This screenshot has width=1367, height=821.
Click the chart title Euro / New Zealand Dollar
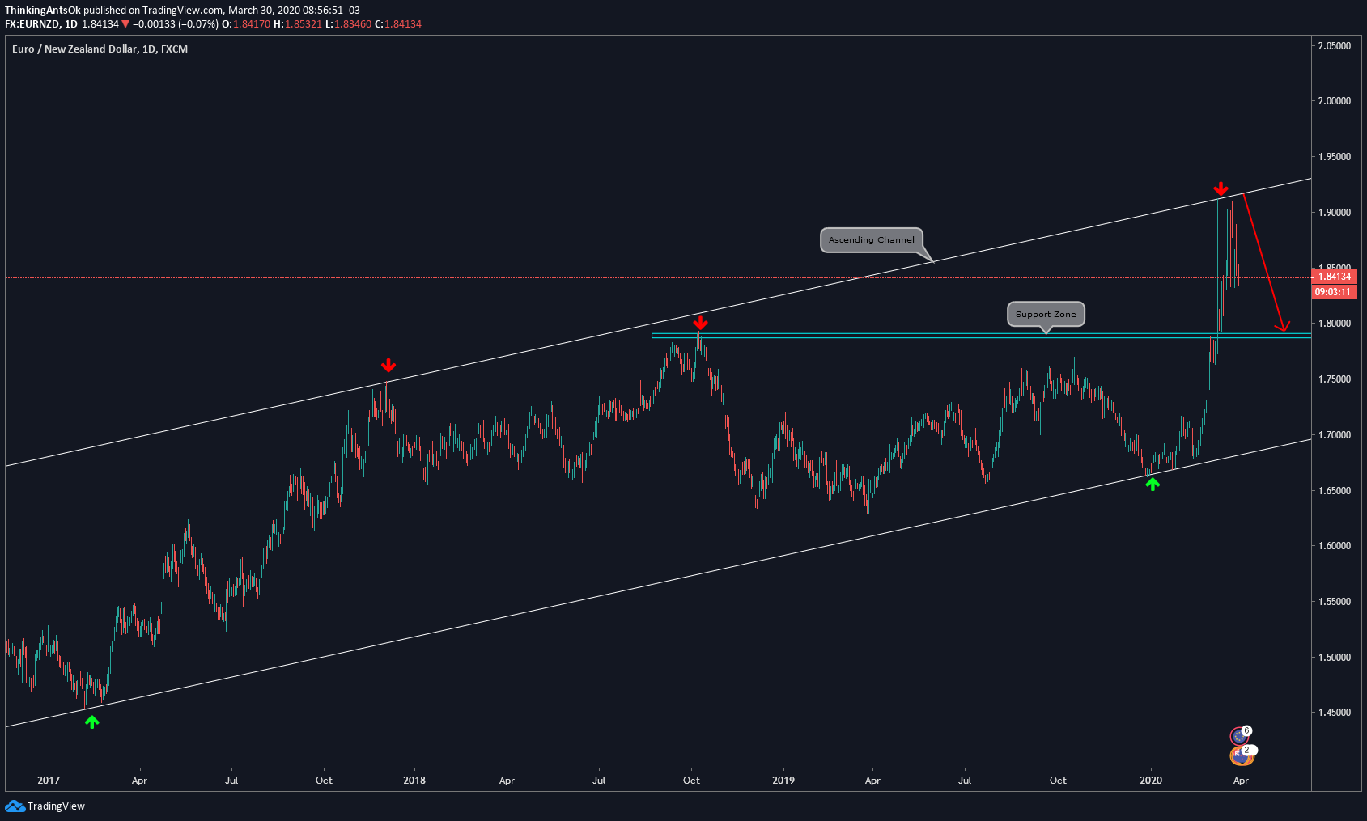pos(74,49)
